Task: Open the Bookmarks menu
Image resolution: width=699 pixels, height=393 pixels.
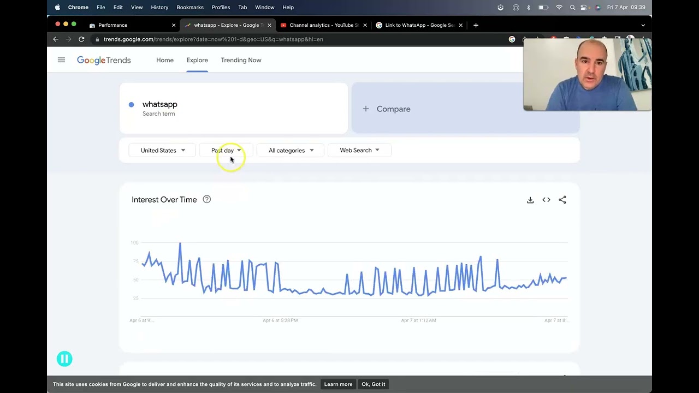Action: (x=190, y=7)
